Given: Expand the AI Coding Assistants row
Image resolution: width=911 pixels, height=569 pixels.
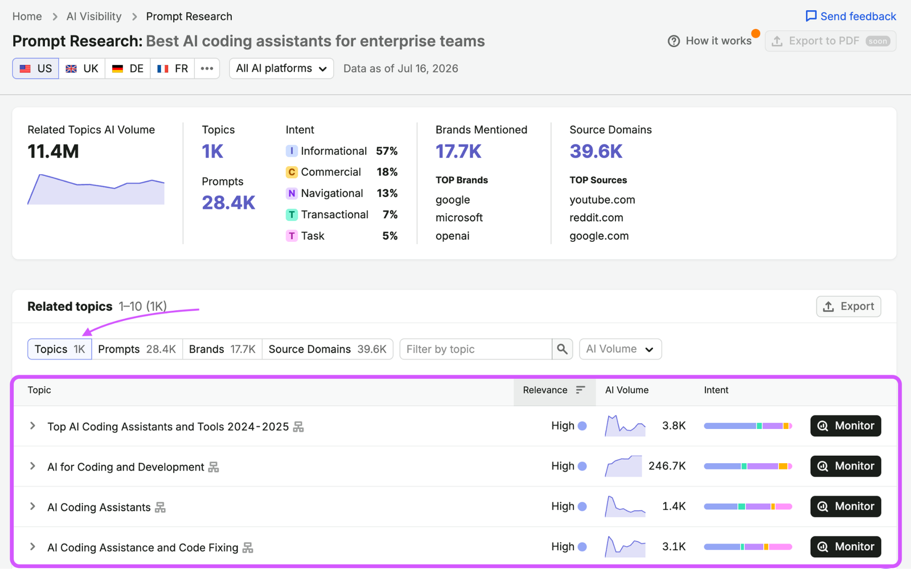Looking at the screenshot, I should [32, 506].
